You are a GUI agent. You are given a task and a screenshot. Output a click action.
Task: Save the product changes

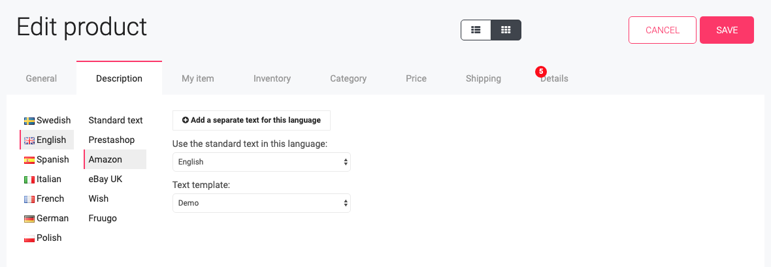727,30
